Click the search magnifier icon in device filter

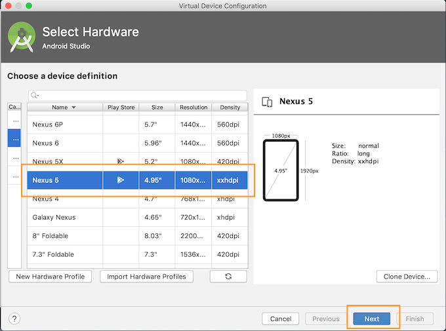(34, 96)
